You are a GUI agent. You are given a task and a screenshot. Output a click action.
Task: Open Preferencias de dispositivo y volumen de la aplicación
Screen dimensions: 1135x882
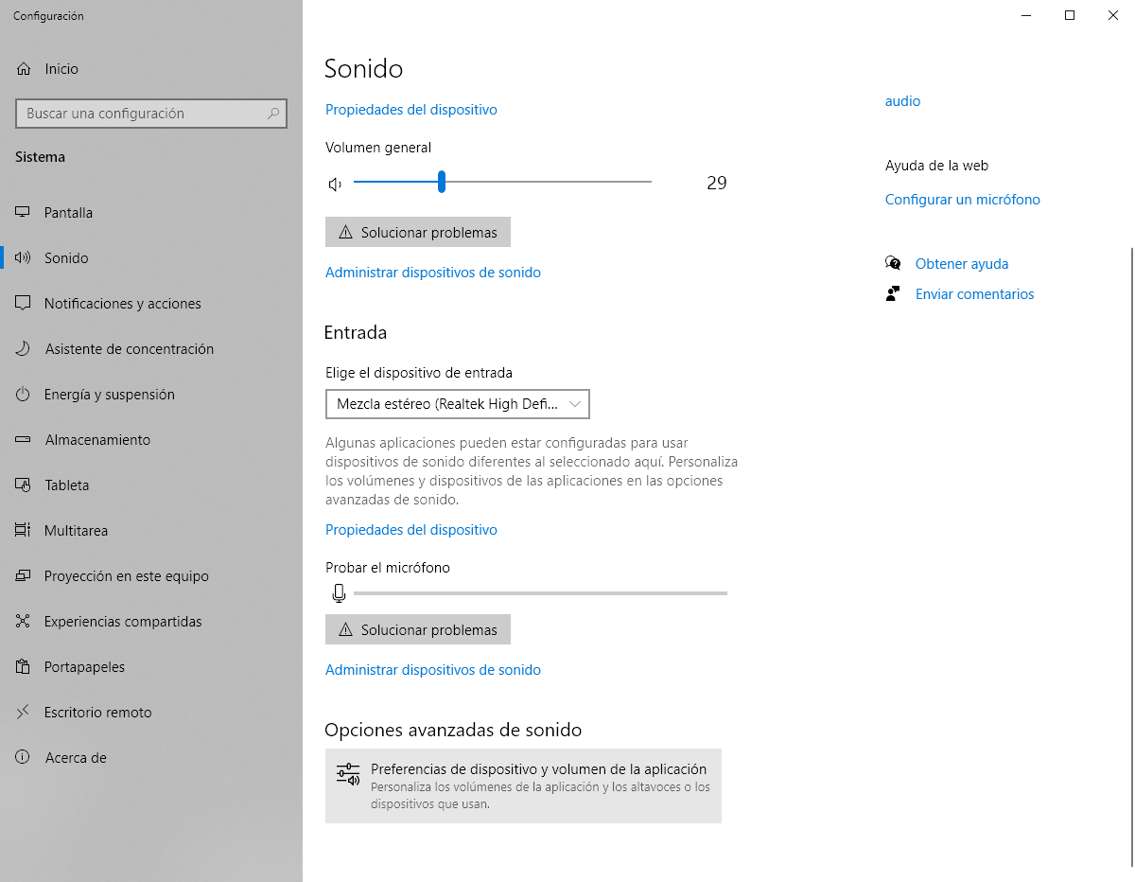click(x=523, y=785)
